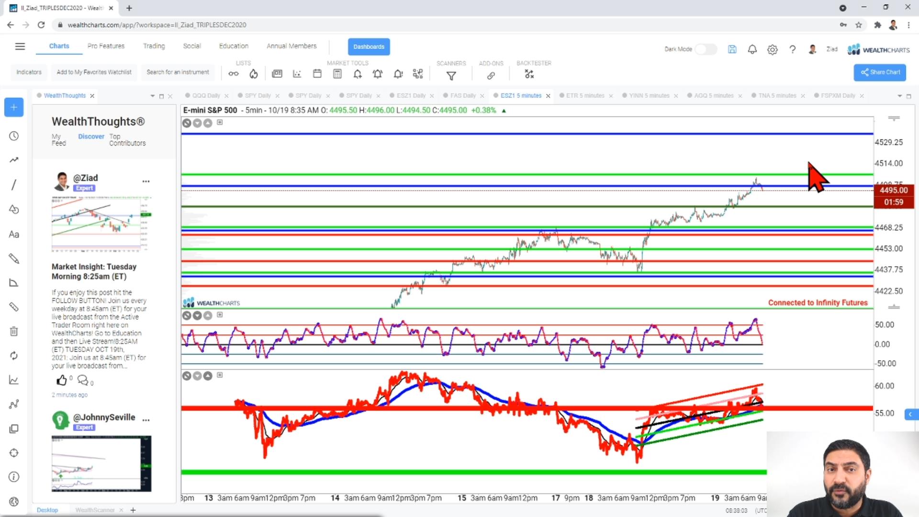Open the watchlist glasses icon
Viewport: 919px width, 517px height.
(233, 74)
